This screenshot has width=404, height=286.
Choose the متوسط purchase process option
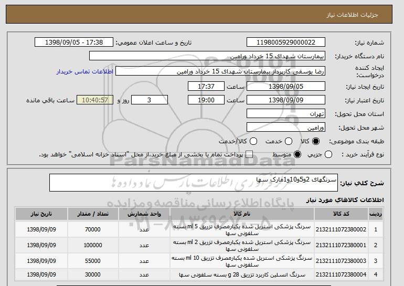tap(297, 155)
